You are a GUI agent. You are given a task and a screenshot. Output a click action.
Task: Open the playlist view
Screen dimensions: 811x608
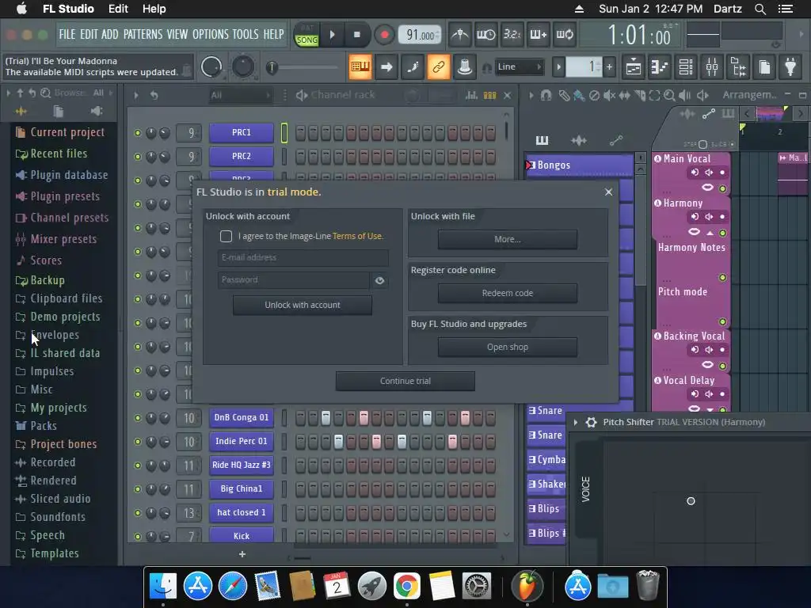click(634, 67)
